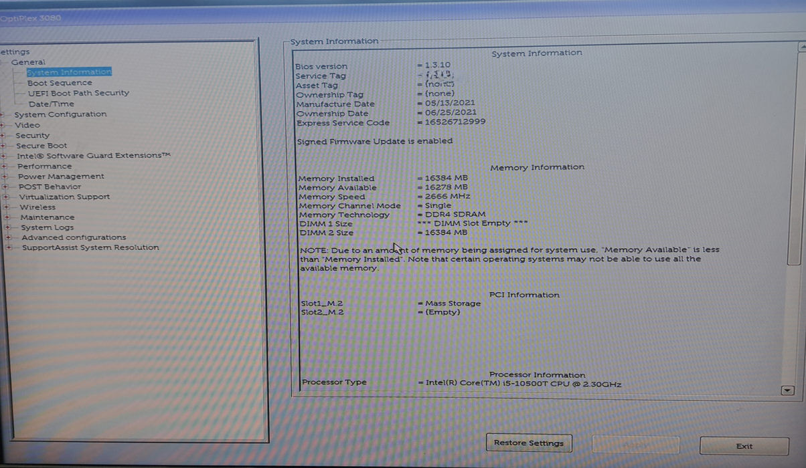Click the Service Tag label
The image size is (806, 468).
(x=321, y=76)
